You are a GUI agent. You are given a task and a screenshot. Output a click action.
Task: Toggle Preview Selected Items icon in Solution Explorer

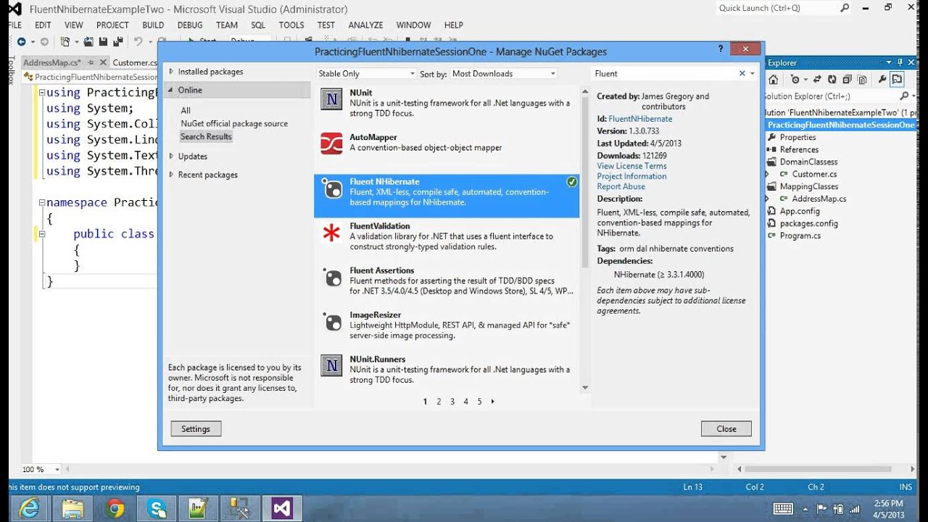tap(897, 80)
